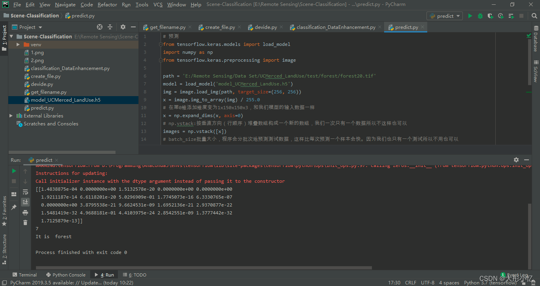The width and height of the screenshot is (540, 286).
Task: Open the Tools menu
Action: click(x=142, y=4)
